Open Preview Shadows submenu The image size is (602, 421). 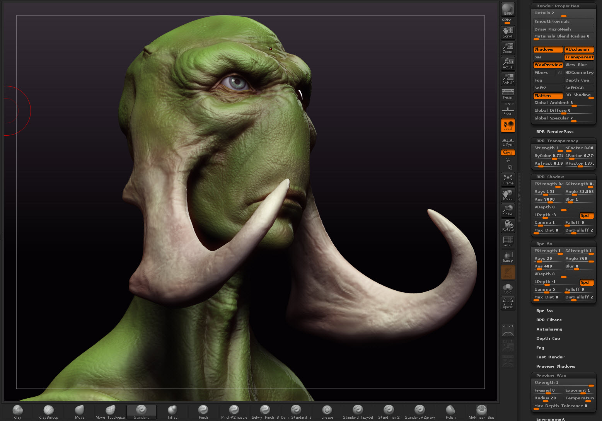tap(556, 366)
